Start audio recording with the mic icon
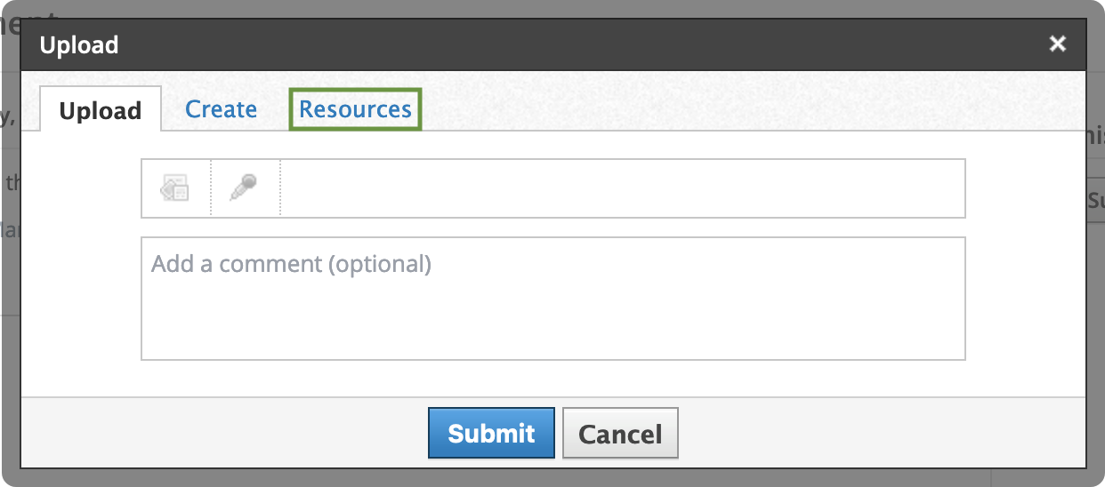The image size is (1105, 487). tap(245, 188)
